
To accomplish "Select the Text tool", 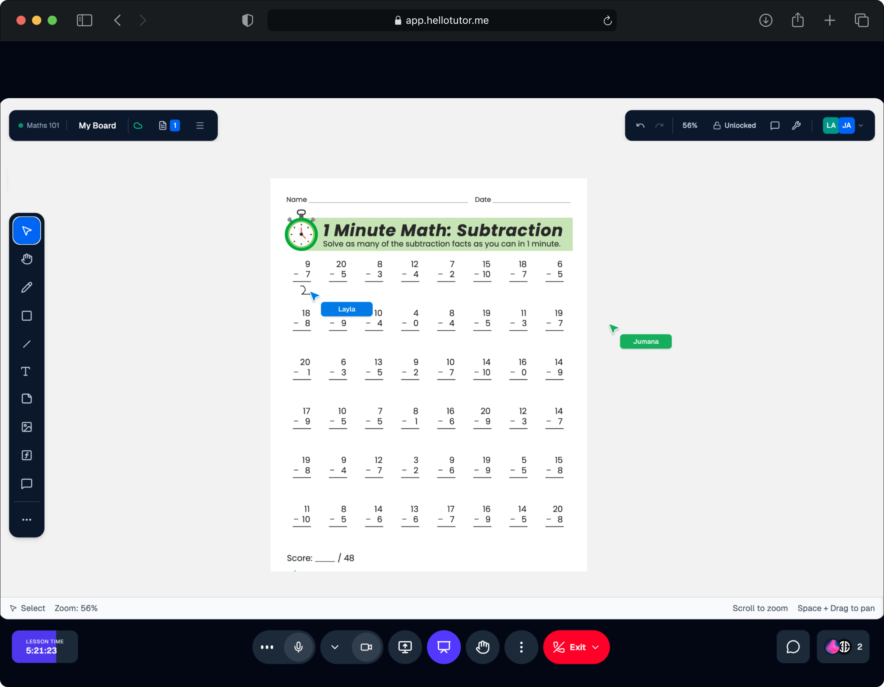I will [26, 372].
